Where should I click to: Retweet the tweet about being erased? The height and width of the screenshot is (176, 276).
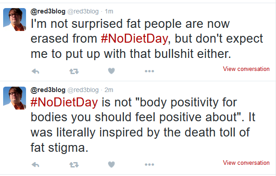pyautogui.click(x=74, y=71)
